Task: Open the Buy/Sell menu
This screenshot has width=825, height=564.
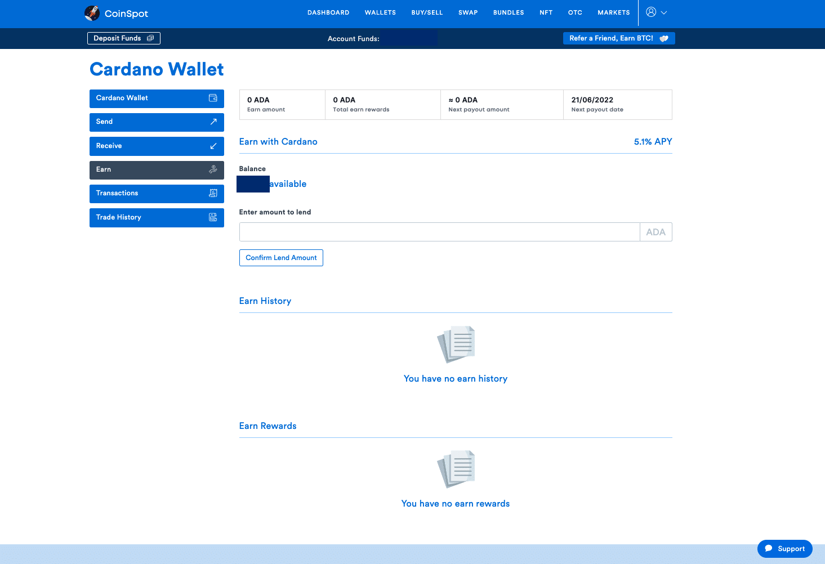Action: coord(427,12)
